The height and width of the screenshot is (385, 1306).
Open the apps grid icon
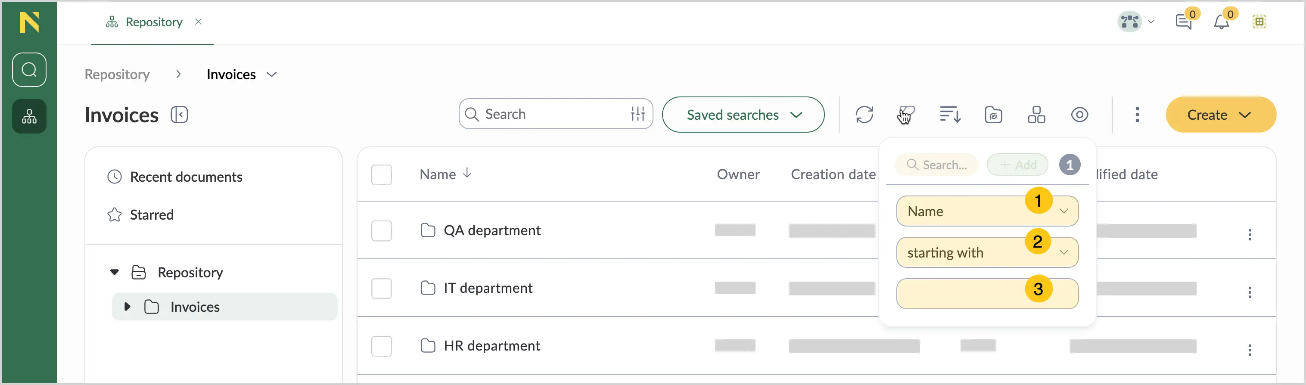pyautogui.click(x=1259, y=22)
